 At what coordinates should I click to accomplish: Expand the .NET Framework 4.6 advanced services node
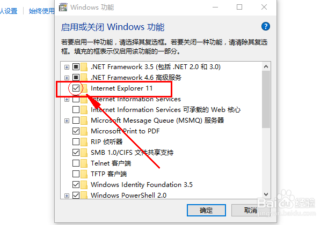67,78
